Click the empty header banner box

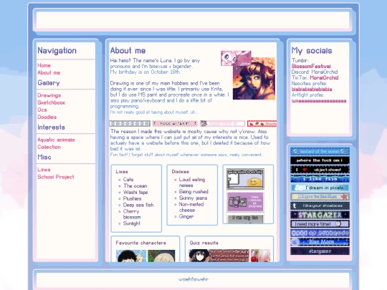click(193, 20)
